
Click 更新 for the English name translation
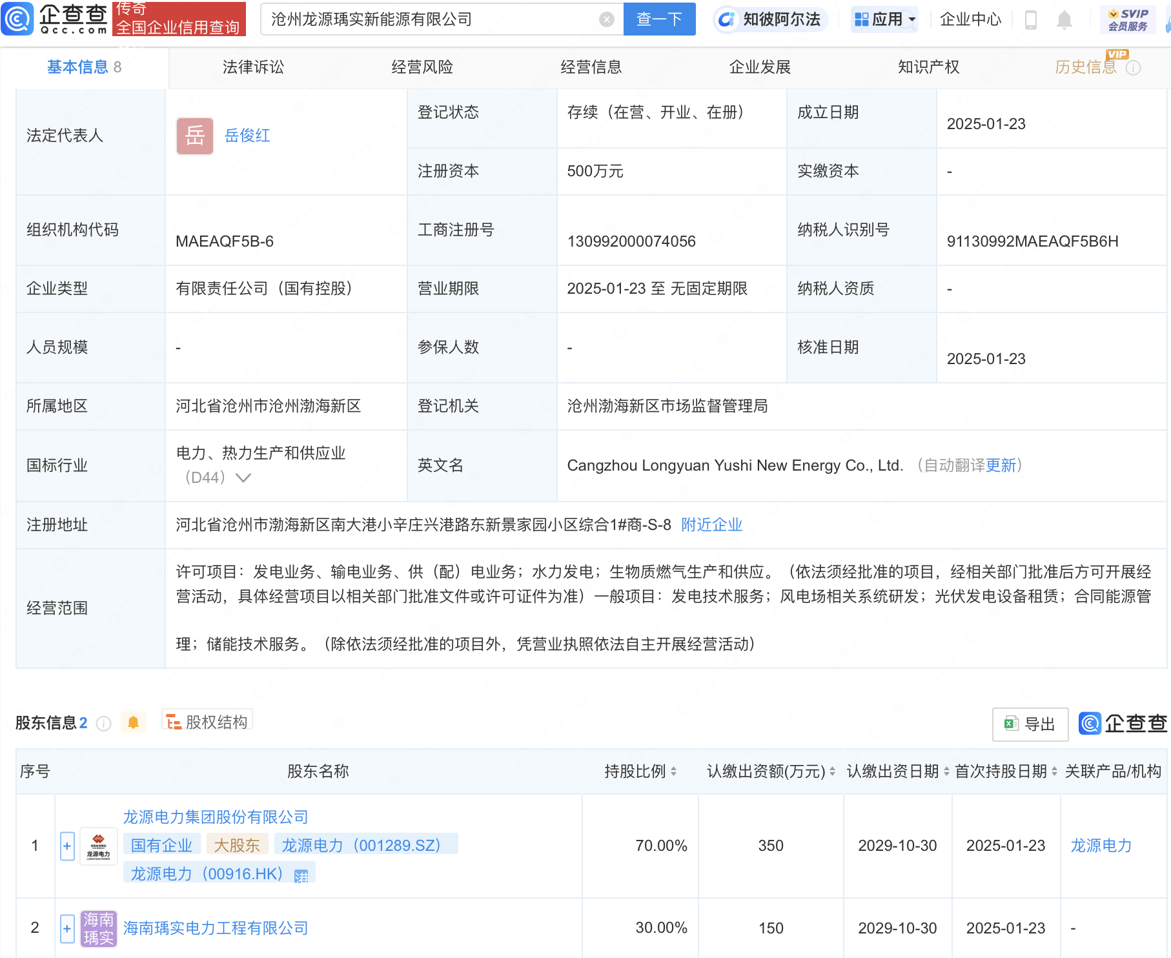coord(1001,465)
